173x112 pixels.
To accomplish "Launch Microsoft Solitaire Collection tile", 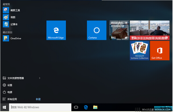I will tap(140, 50).
